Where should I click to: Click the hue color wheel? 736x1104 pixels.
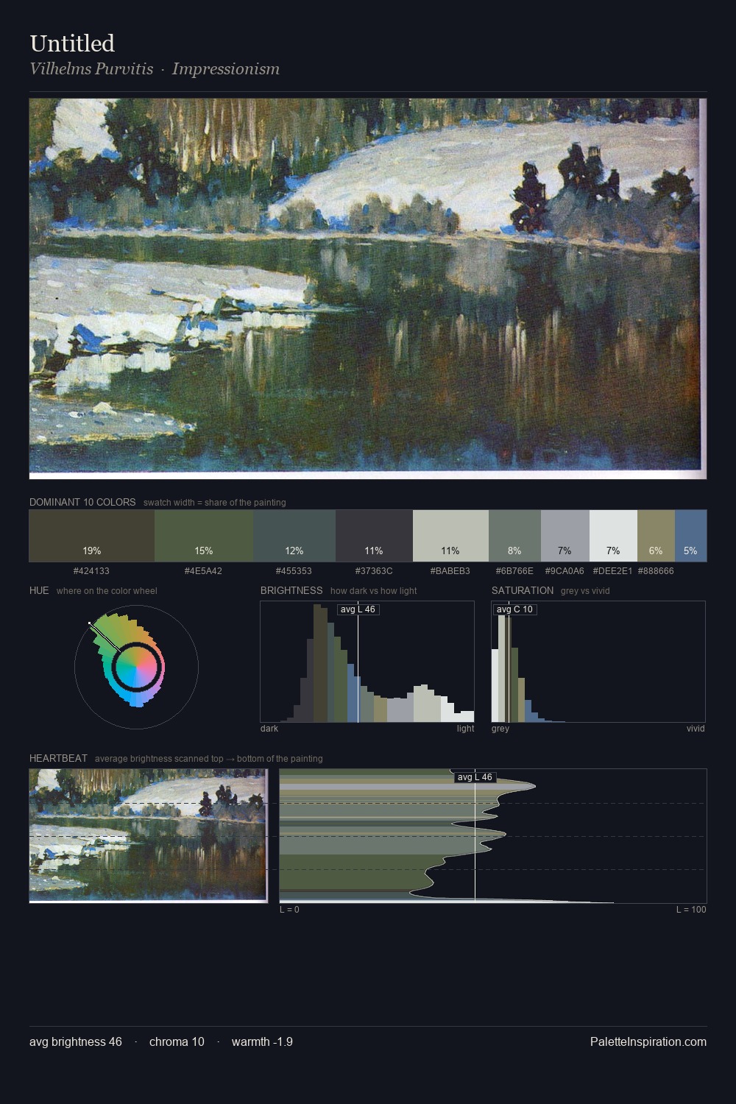click(x=136, y=668)
